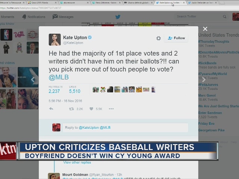The image size is (239, 179).
Task: Open the gear options on Kate Upton's tweet
Action: [158, 38]
